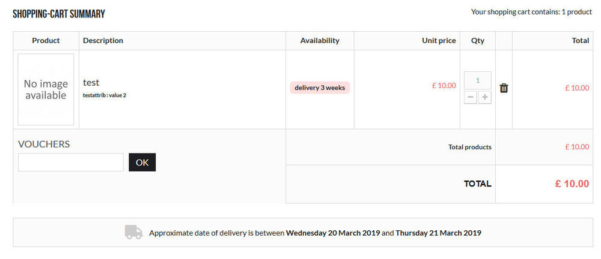Open the 'No image available' product thumbnail
Viewport: 601px width, 259px height.
[46, 89]
